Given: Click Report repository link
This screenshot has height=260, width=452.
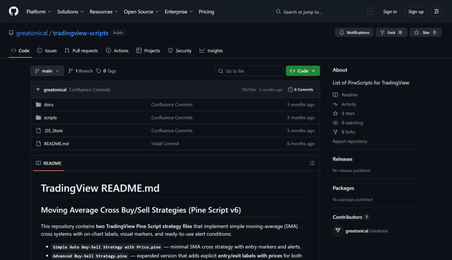Looking at the screenshot, I should click(x=350, y=141).
